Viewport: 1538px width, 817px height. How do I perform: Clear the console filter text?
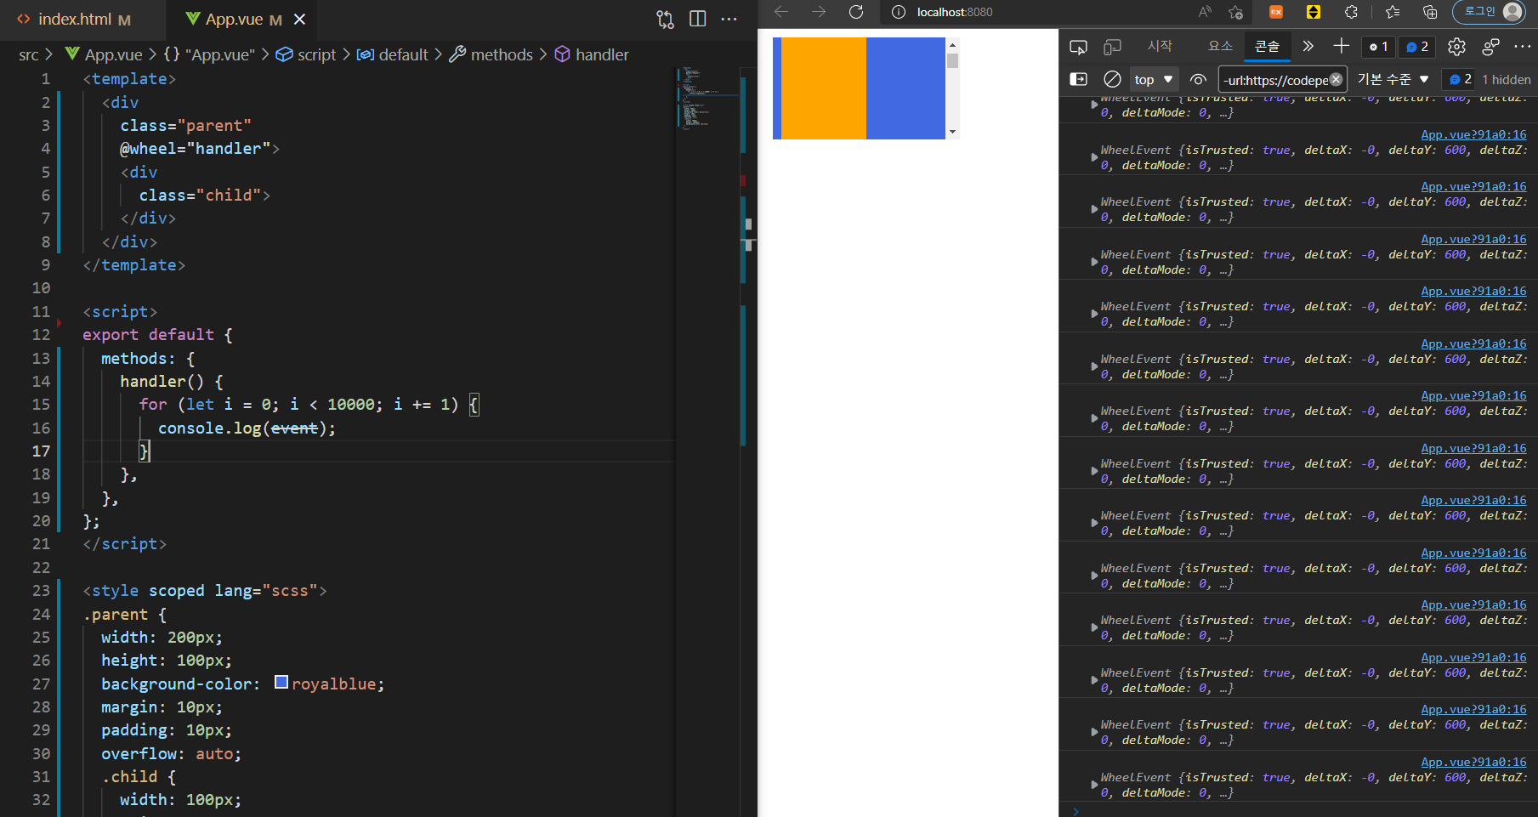[x=1337, y=79]
